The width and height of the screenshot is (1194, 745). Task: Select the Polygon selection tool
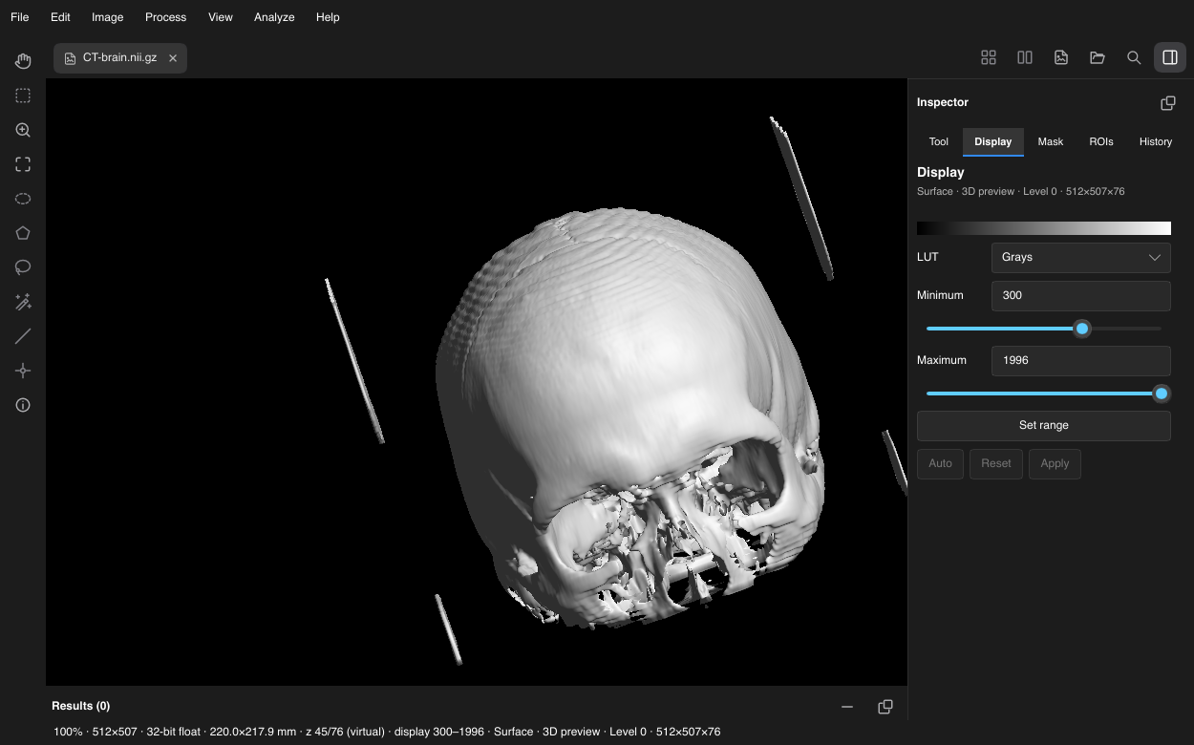click(x=23, y=233)
